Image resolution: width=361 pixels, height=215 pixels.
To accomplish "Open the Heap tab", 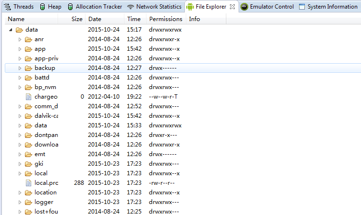I will click(x=50, y=7).
